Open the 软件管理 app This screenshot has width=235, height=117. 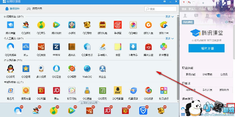point(163,47)
